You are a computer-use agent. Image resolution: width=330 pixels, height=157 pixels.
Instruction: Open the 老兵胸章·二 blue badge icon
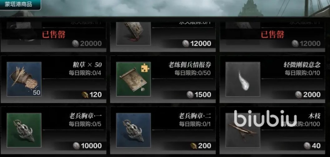pyautogui.click(x=133, y=130)
